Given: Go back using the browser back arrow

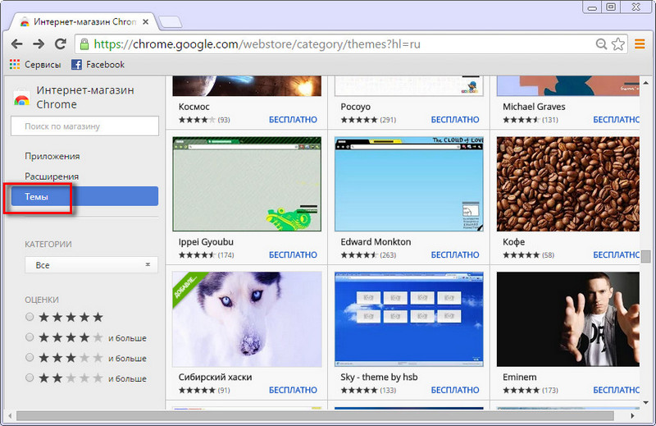Looking at the screenshot, I should point(16,44).
